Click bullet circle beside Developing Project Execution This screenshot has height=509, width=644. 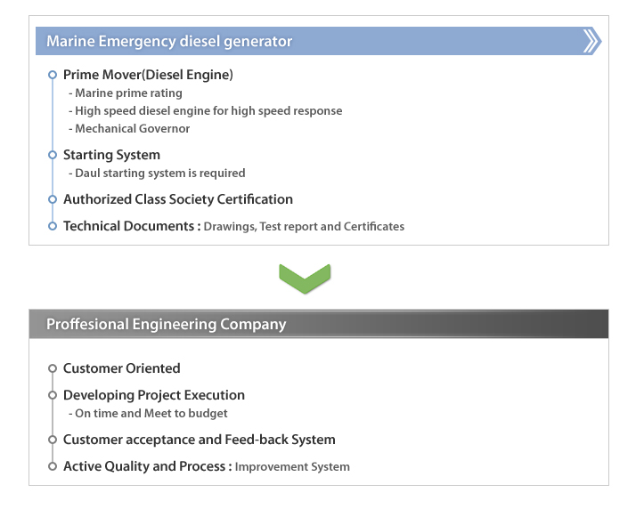click(x=53, y=395)
